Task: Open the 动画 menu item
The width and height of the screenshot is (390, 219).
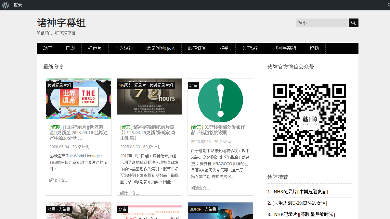Action: point(48,48)
